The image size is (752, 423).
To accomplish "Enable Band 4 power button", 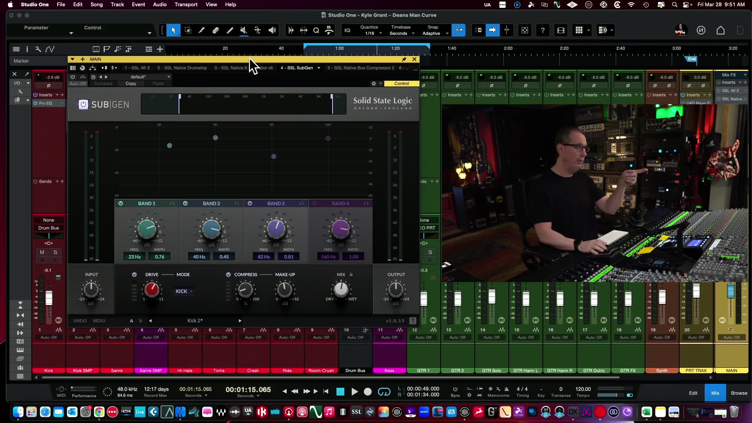I will (x=315, y=203).
